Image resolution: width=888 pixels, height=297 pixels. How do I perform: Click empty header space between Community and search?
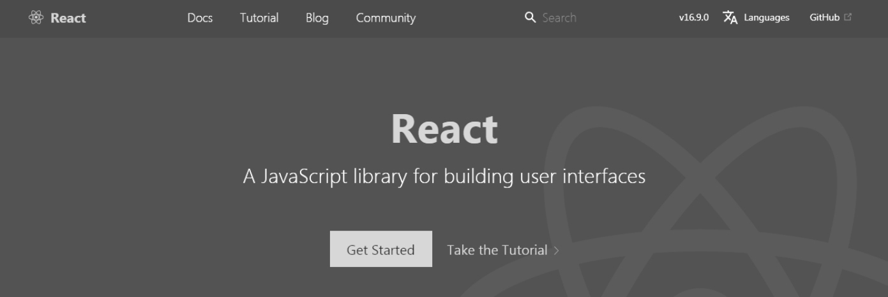[469, 18]
